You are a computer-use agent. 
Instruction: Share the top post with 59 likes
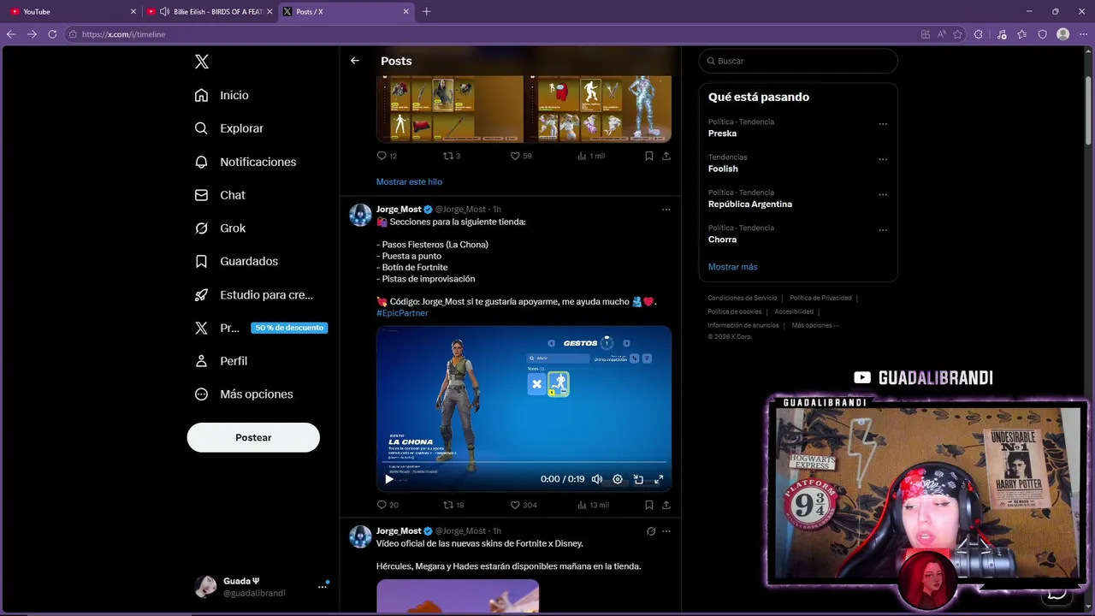point(666,156)
